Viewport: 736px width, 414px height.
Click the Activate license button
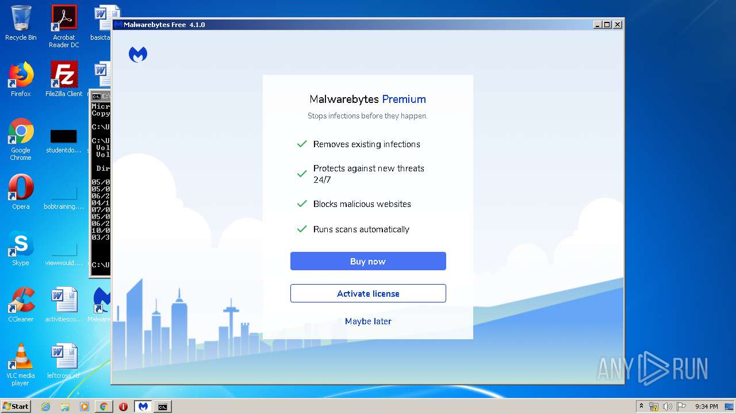368,293
